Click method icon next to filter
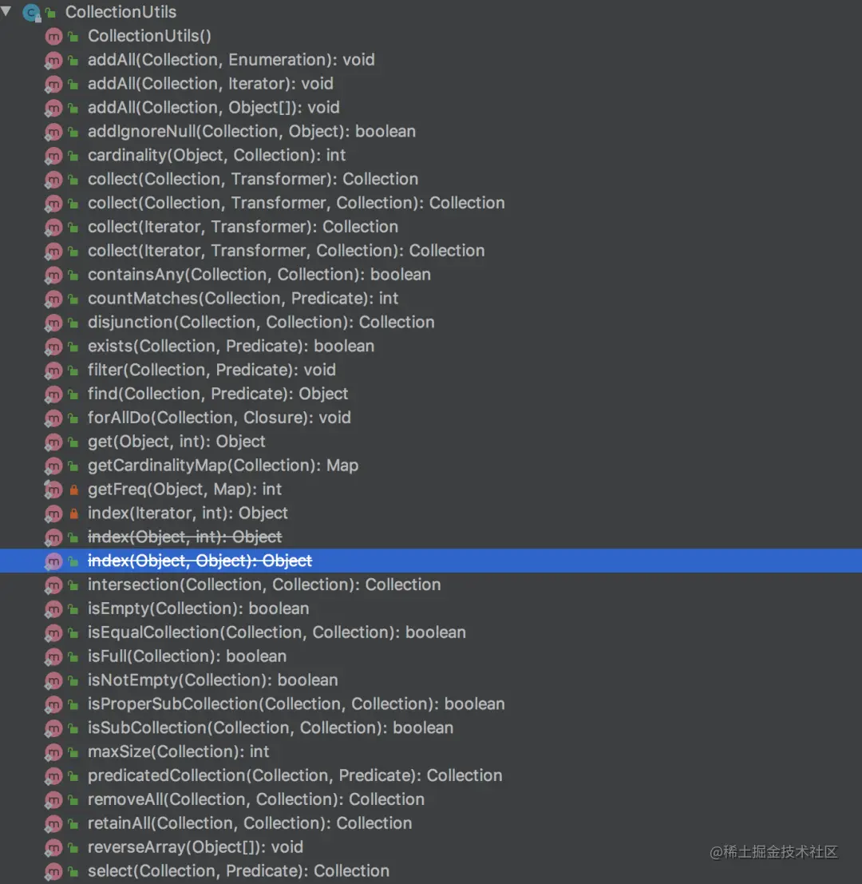Viewport: 862px width, 884px height. 53,371
